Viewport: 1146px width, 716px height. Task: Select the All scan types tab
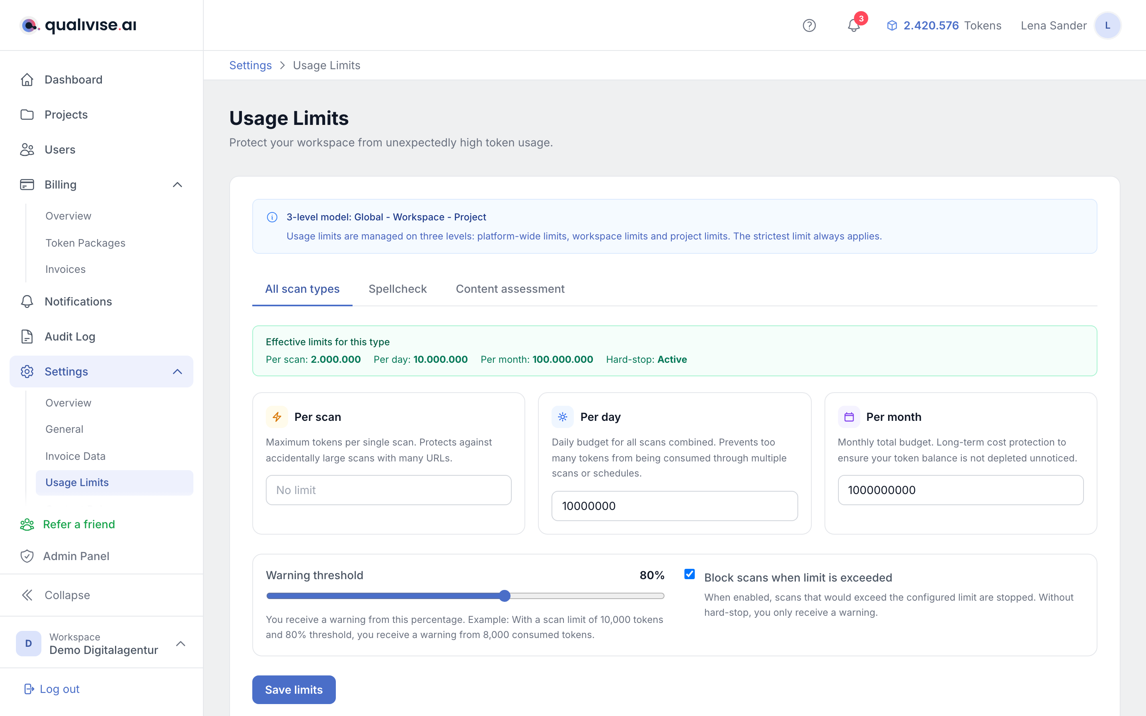(302, 289)
